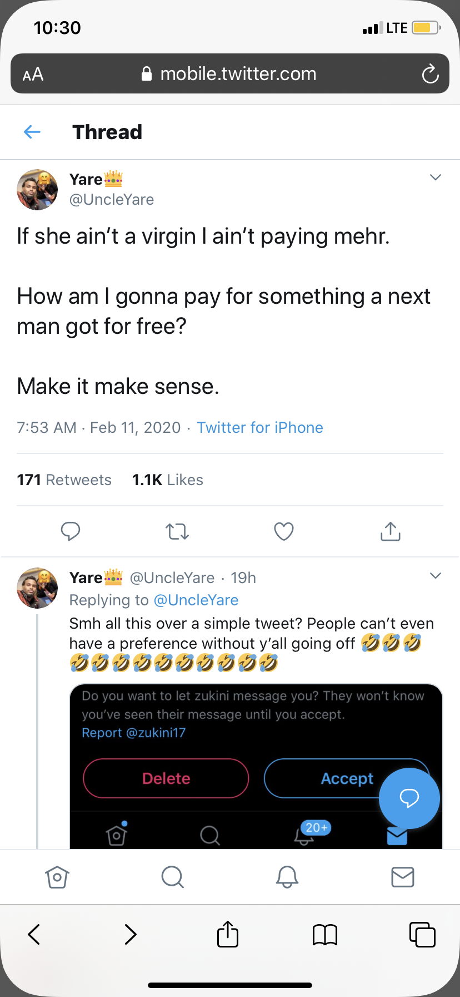
Task: View the 1.1K Likes list
Action: point(168,480)
